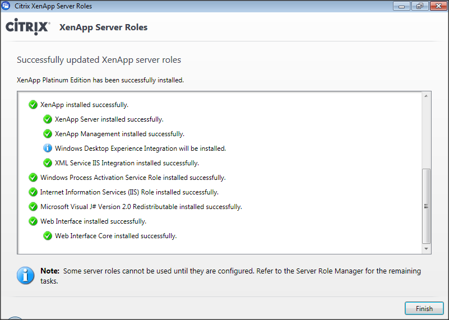Click the large blue Note info icon
Viewport: 449px width, 320px height.
pos(25,275)
